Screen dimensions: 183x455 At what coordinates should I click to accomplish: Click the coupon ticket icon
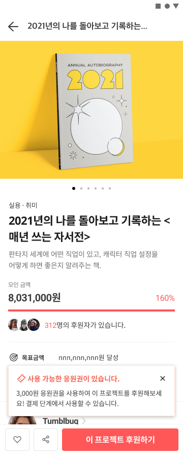21,378
